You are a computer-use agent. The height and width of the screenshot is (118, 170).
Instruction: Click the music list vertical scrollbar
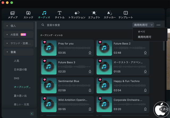click(164, 46)
